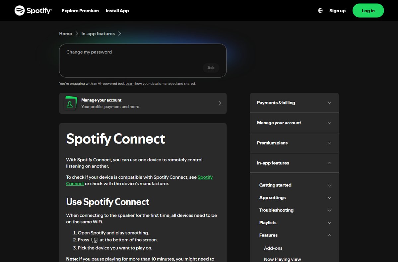Expand the sidebar Manage your account section
The width and height of the screenshot is (398, 262).
click(294, 123)
